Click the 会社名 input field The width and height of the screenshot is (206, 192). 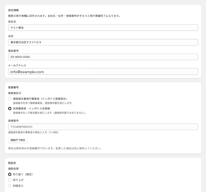(x=103, y=28)
